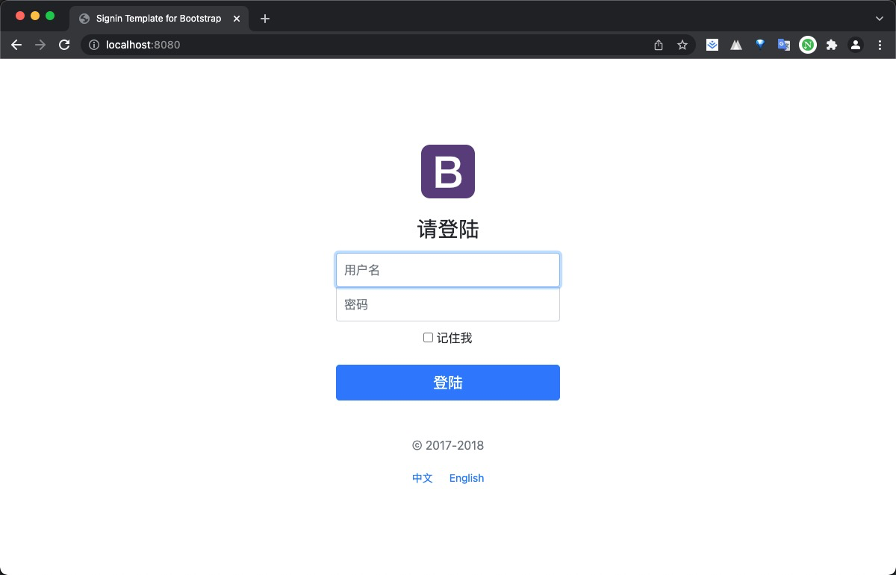Select the Signin Template for Bootstrap tab
The height and width of the screenshot is (575, 896).
[159, 18]
